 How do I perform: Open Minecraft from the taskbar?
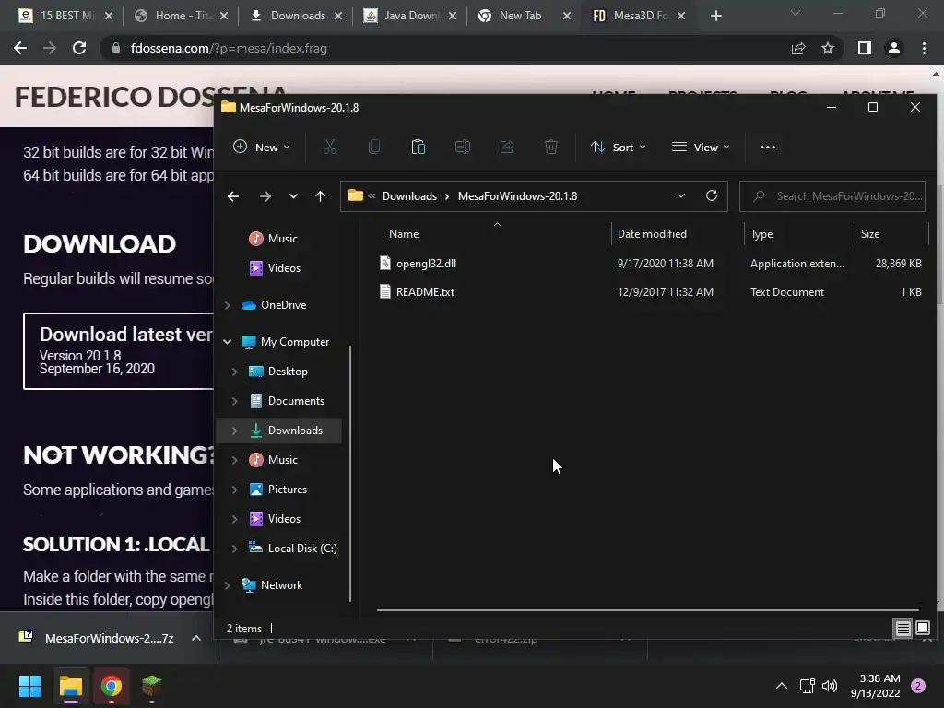coord(152,686)
